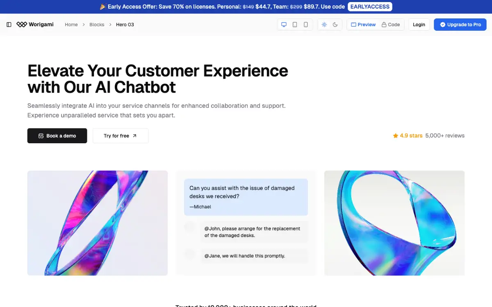Select the desktop viewport icon

(x=284, y=25)
